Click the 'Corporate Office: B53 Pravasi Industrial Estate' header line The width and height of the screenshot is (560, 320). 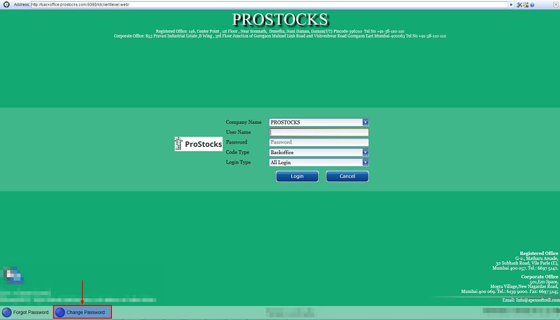click(280, 36)
